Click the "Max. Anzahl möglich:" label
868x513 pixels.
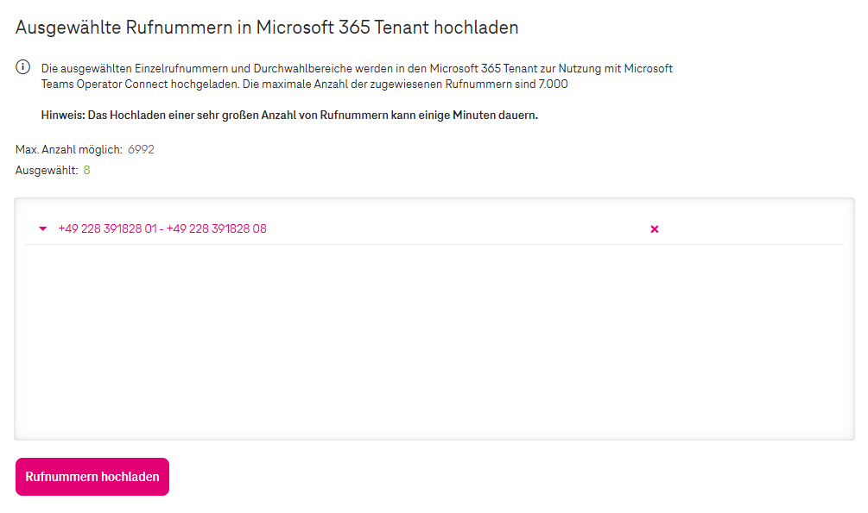(69, 150)
